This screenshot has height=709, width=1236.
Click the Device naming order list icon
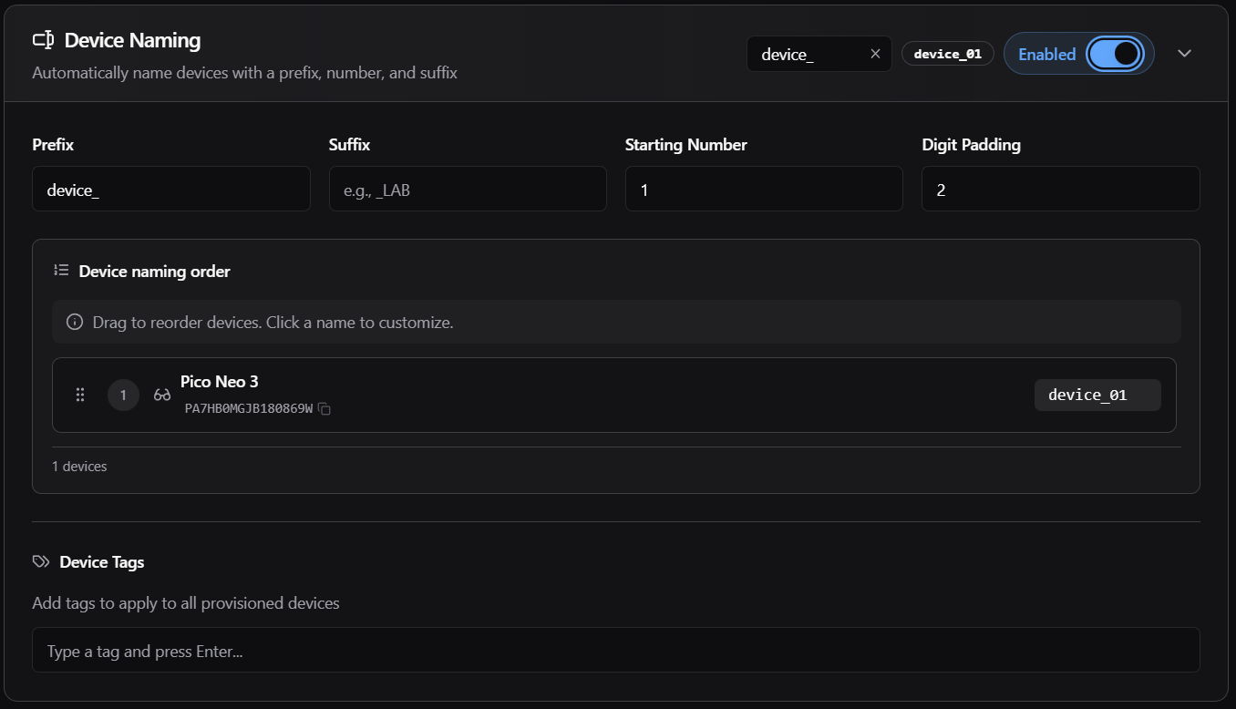(61, 271)
